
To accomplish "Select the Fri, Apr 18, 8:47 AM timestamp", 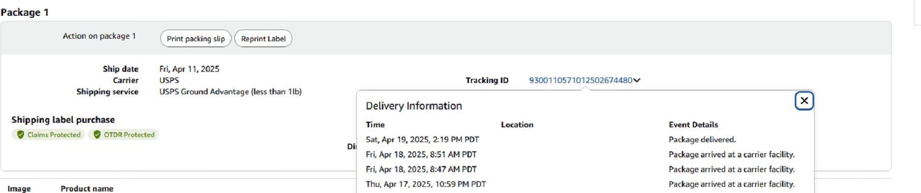I will [421, 169].
